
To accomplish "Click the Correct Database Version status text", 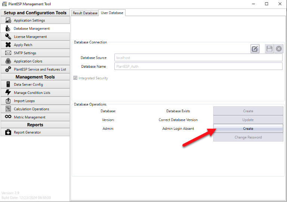I will [178, 120].
